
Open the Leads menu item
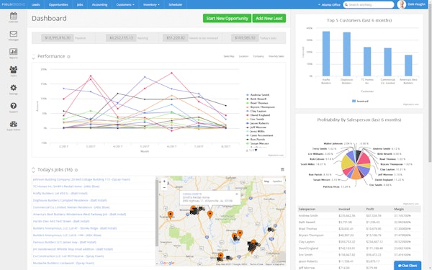tap(35, 4)
